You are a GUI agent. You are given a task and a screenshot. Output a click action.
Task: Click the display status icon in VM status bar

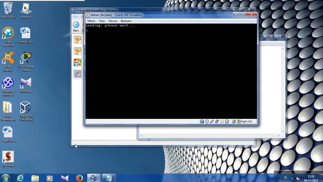click(227, 121)
